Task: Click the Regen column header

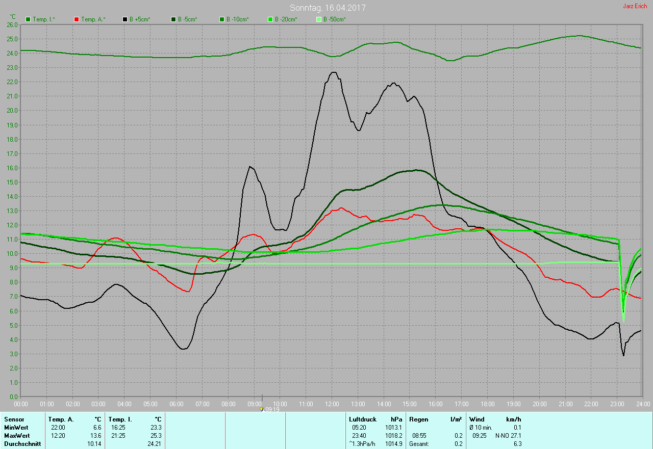Action: 419,419
